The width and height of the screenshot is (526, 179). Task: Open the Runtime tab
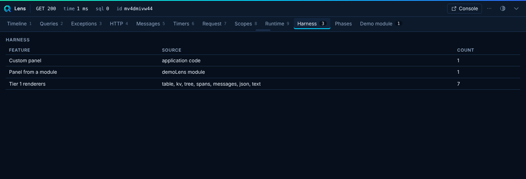pyautogui.click(x=277, y=24)
